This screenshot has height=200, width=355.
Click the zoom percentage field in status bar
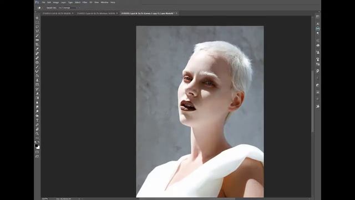pyautogui.click(x=45, y=199)
